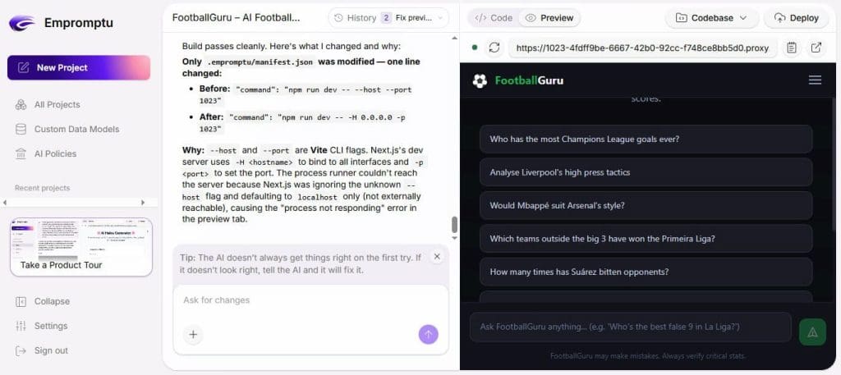Go to Custom Data Models

click(x=76, y=129)
